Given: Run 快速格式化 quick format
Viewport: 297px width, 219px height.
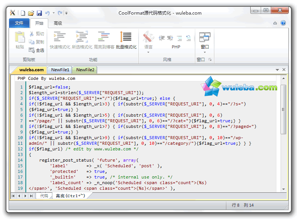Looking at the screenshot, I should point(60,40).
